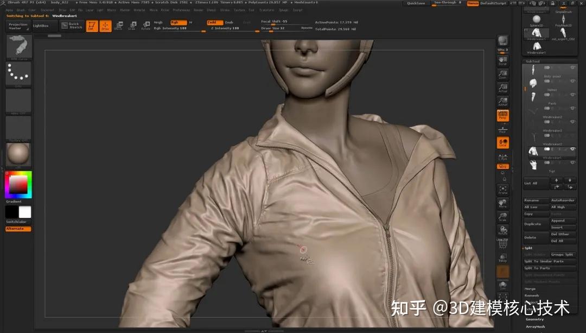The height and width of the screenshot is (333, 586).
Task: Click the AAHalf size icon
Action: [502, 102]
